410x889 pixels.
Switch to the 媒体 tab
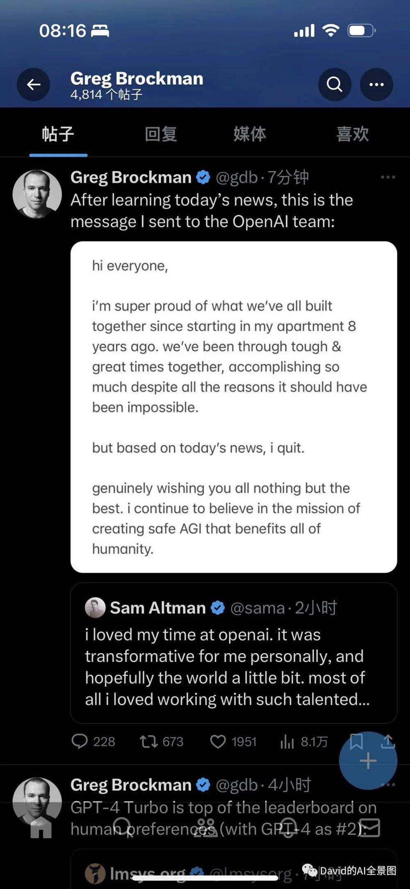click(250, 134)
